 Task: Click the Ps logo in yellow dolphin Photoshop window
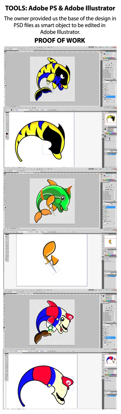[5, 47]
